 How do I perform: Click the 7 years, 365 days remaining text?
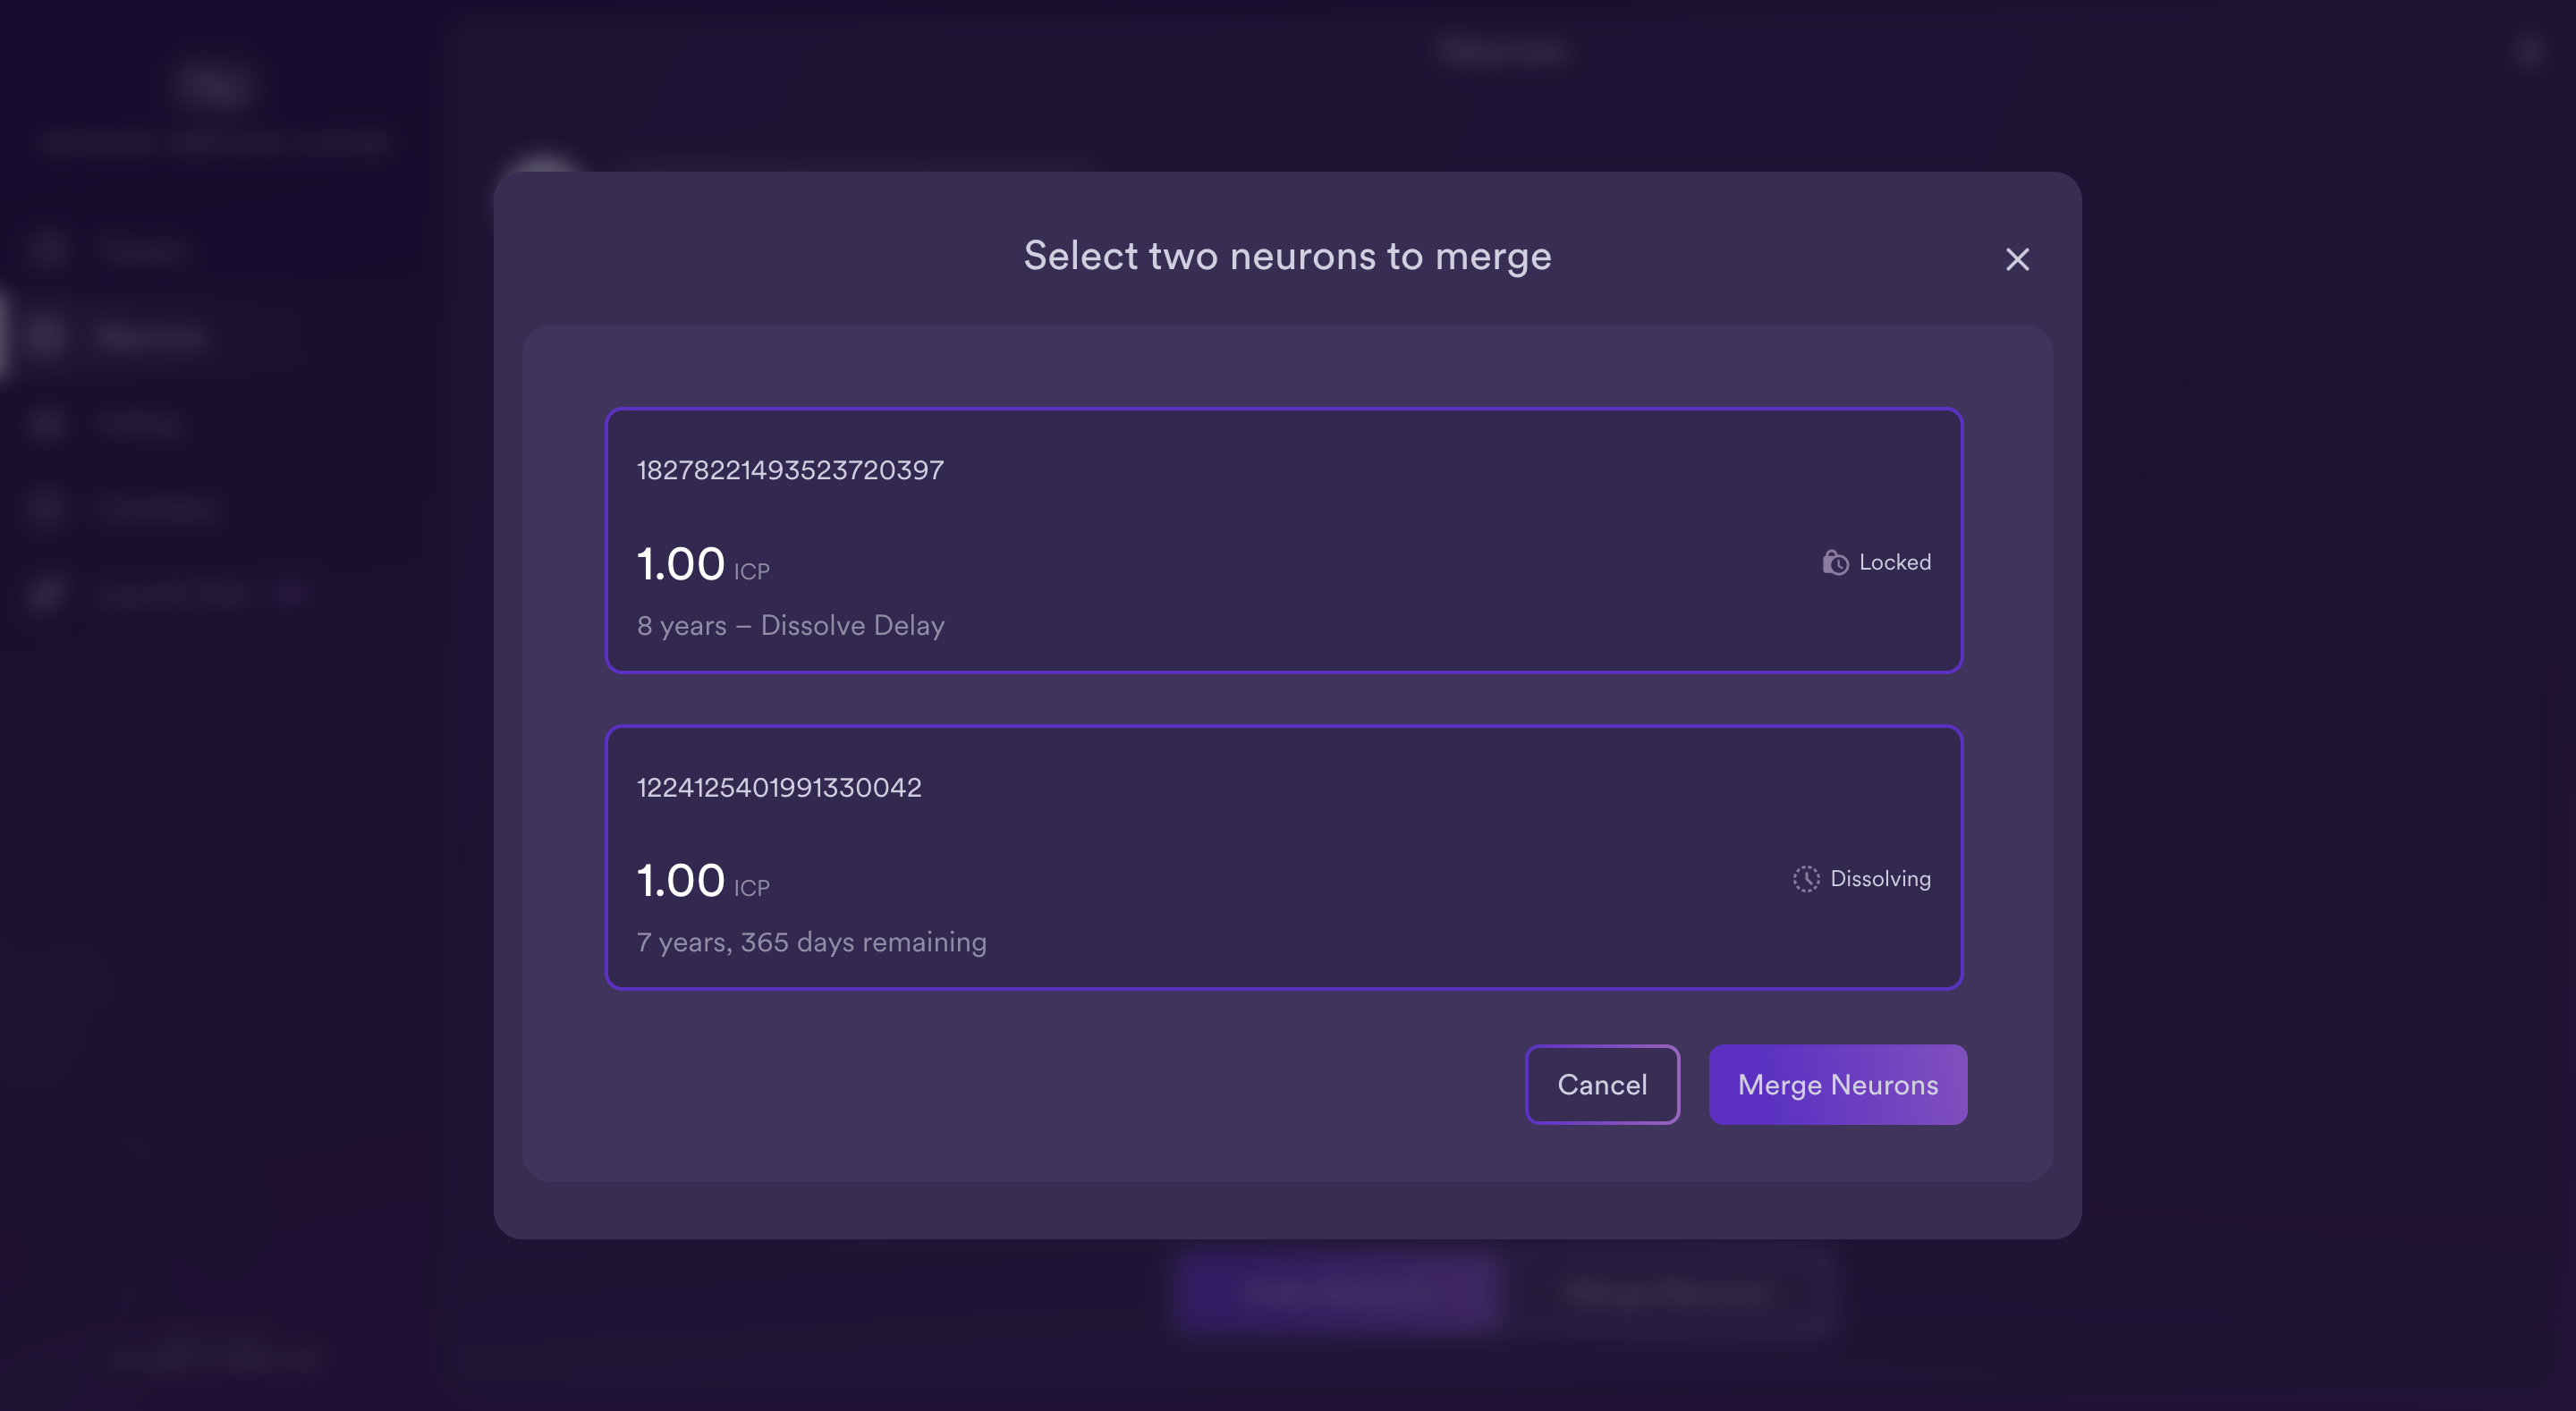[811, 942]
